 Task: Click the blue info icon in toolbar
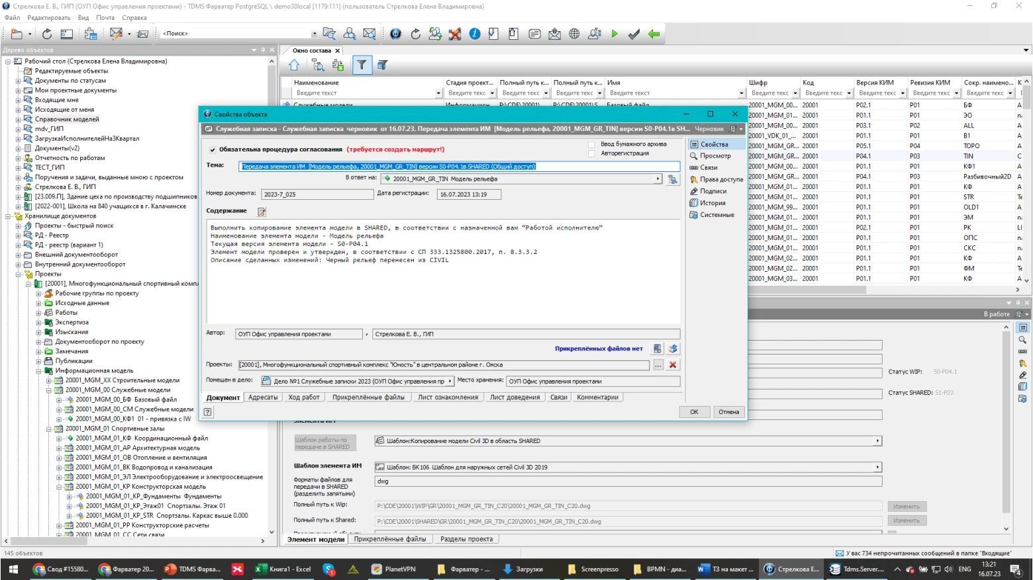tap(475, 34)
